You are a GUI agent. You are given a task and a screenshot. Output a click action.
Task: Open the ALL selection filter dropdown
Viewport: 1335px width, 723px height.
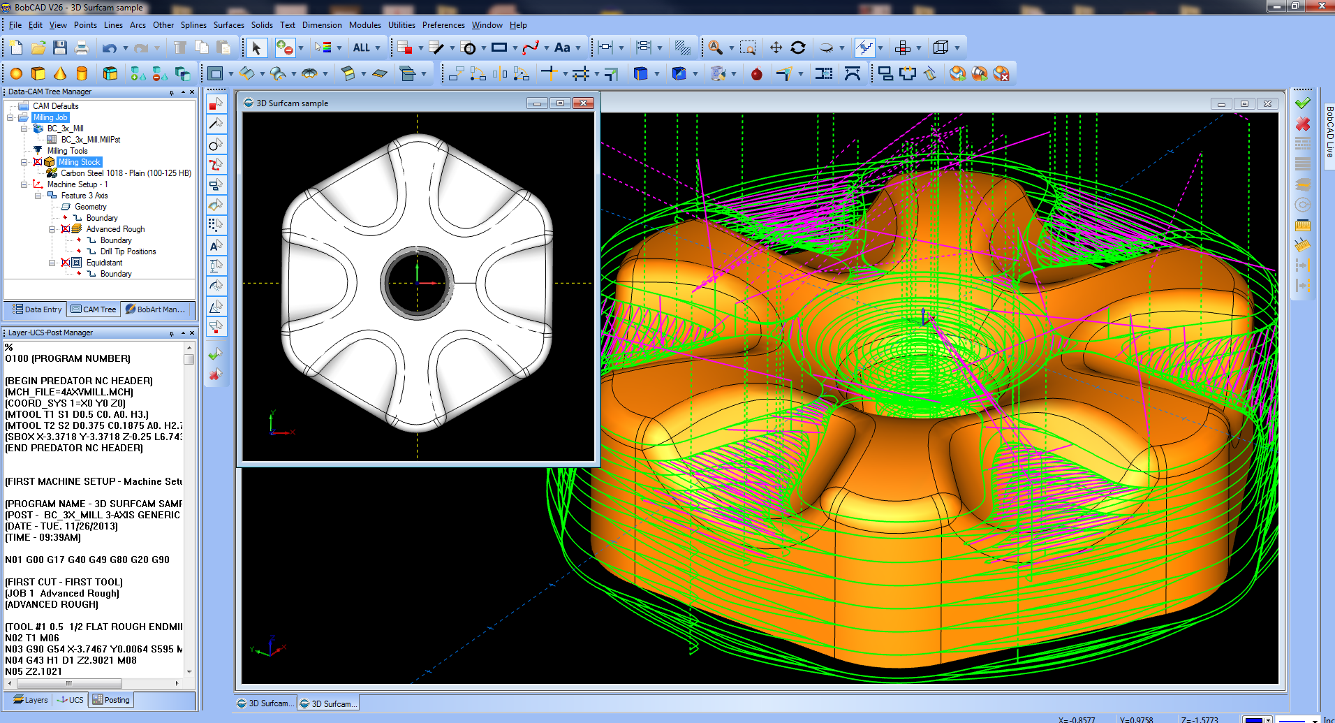coord(378,48)
